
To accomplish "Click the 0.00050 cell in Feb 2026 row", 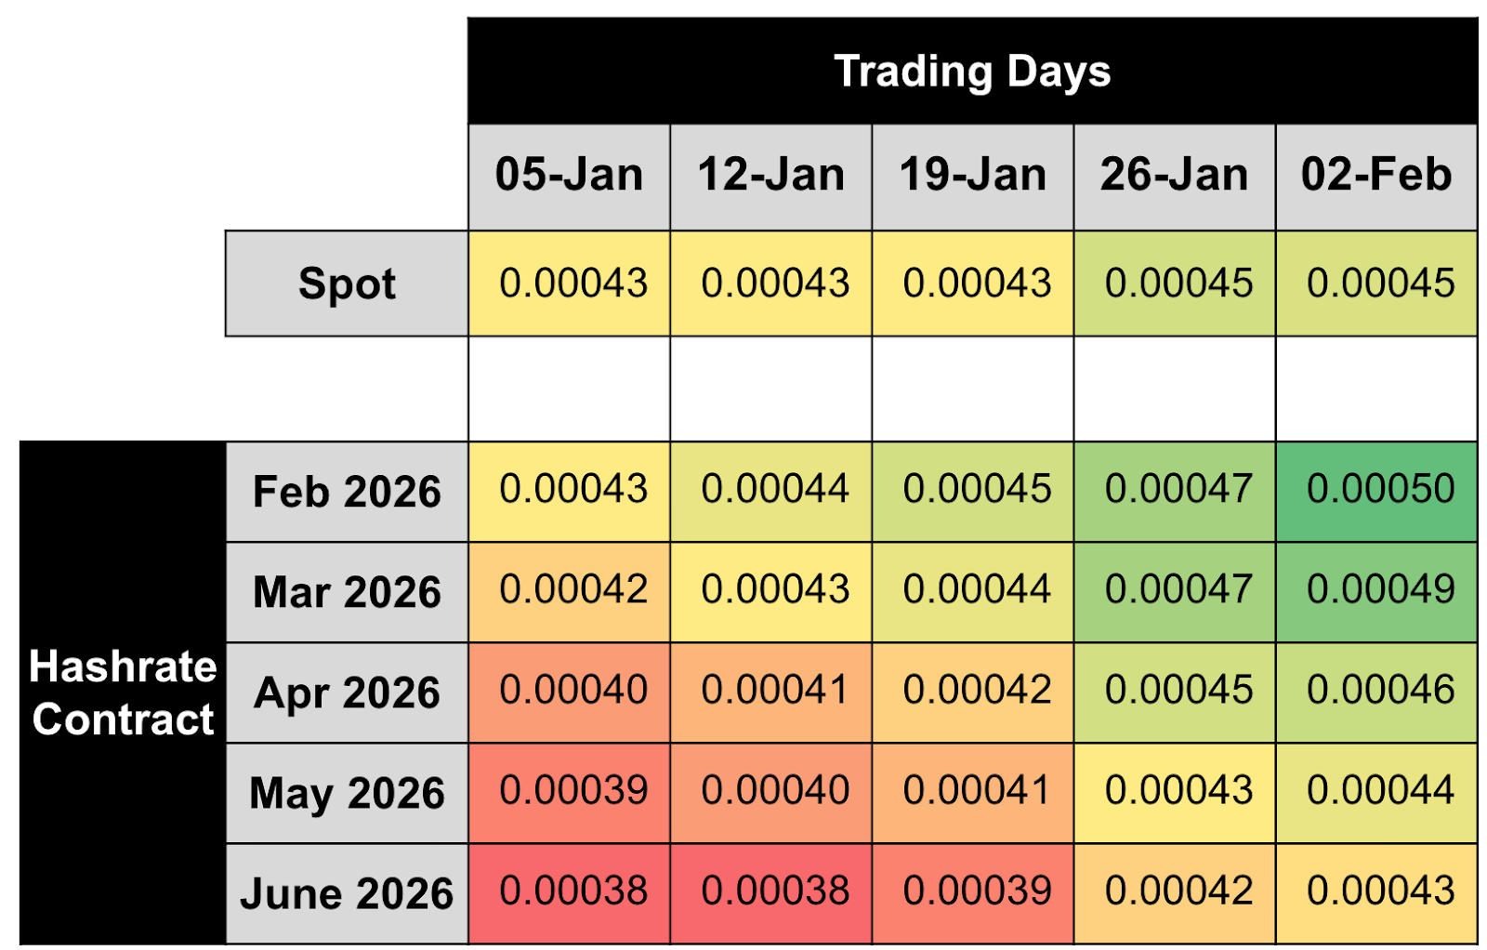I will (x=1380, y=490).
